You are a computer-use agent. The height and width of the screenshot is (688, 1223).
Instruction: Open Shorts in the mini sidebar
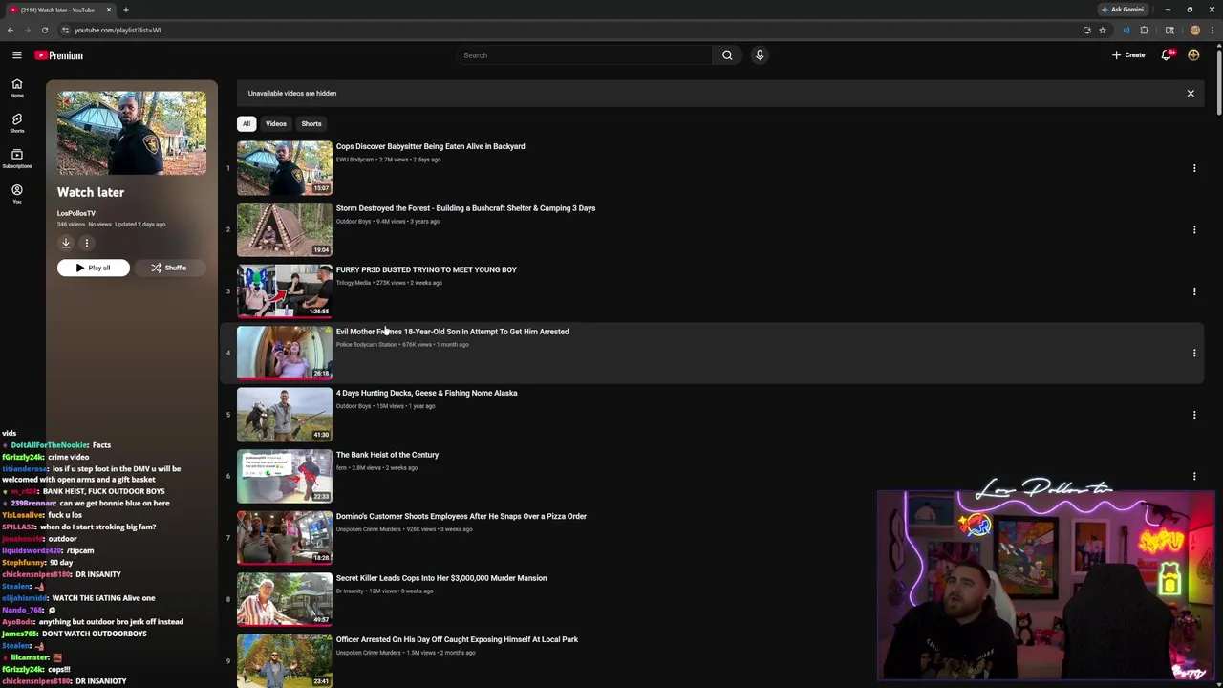tap(16, 123)
